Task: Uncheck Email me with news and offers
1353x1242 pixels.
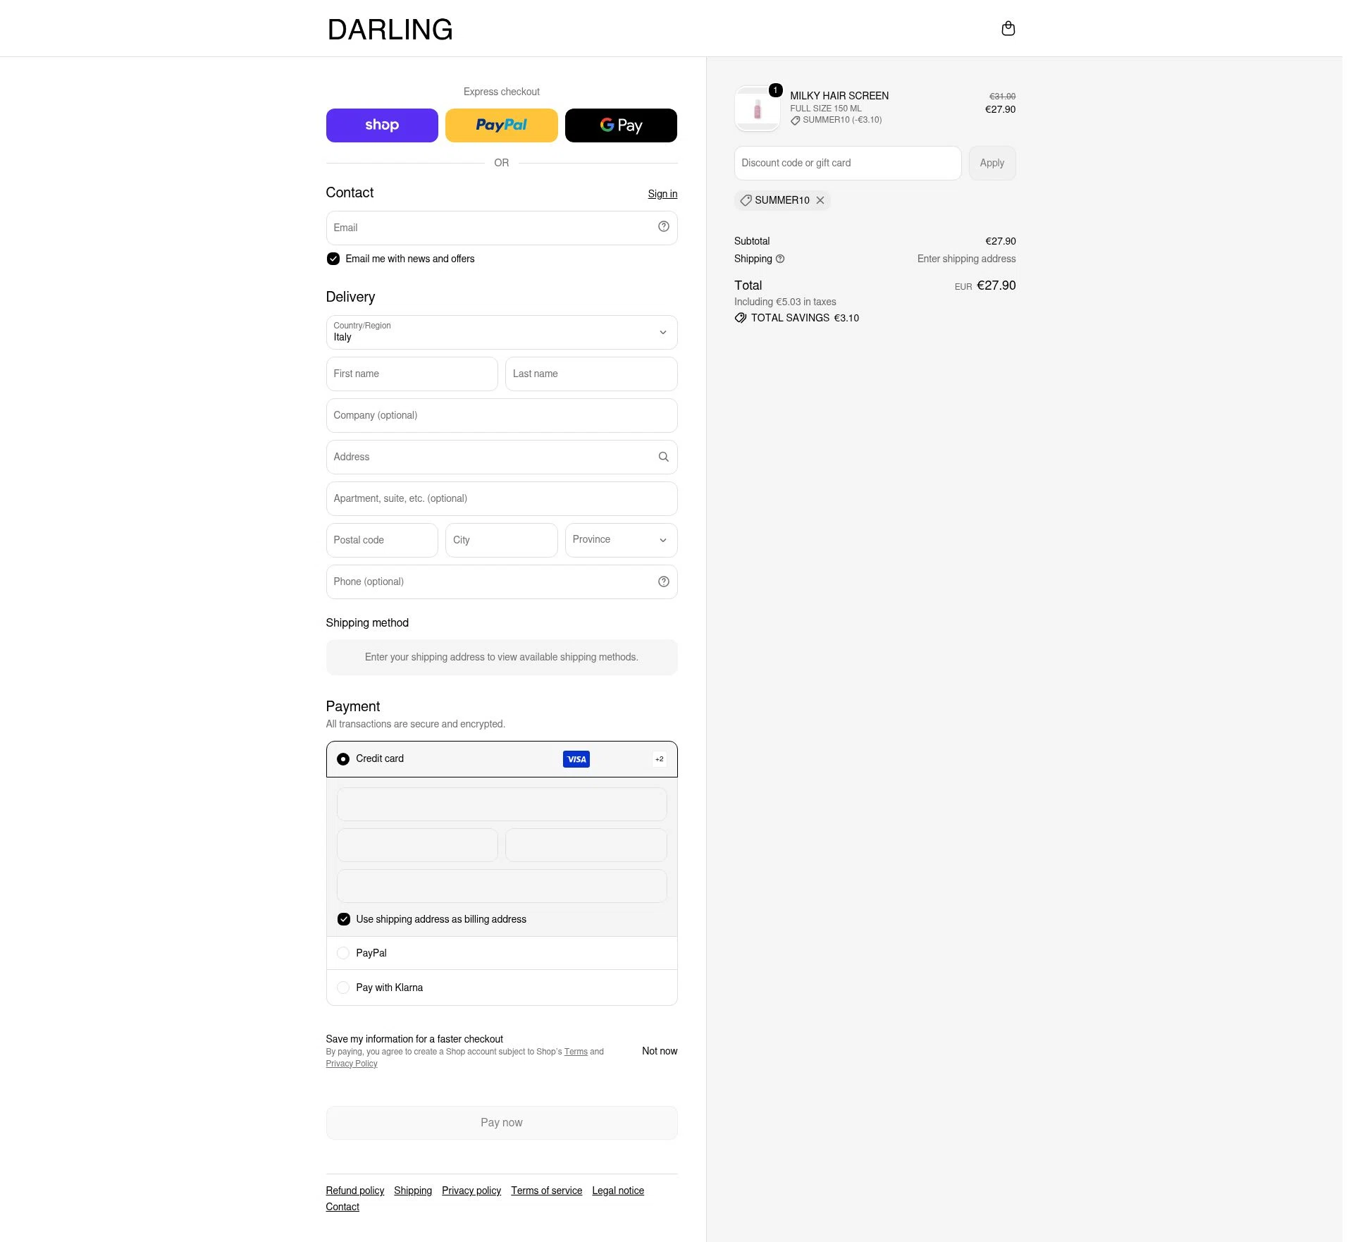Action: 333,259
